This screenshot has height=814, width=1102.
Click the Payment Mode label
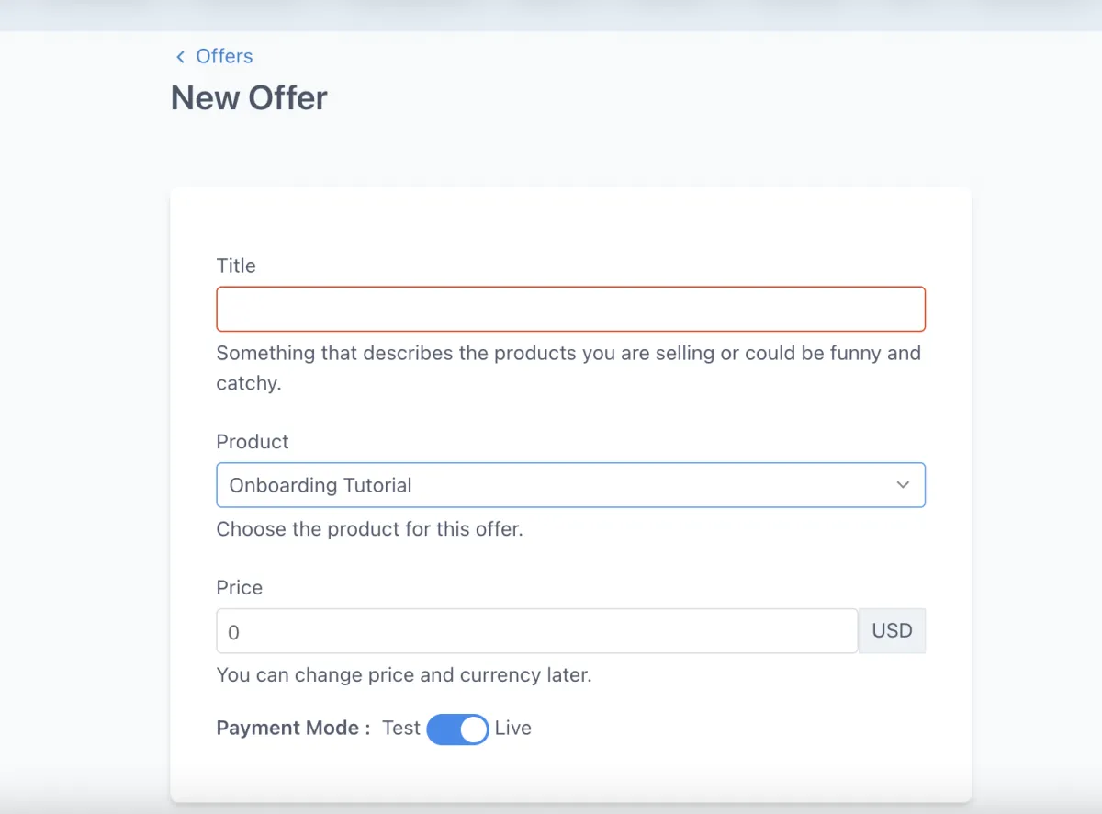click(x=293, y=729)
